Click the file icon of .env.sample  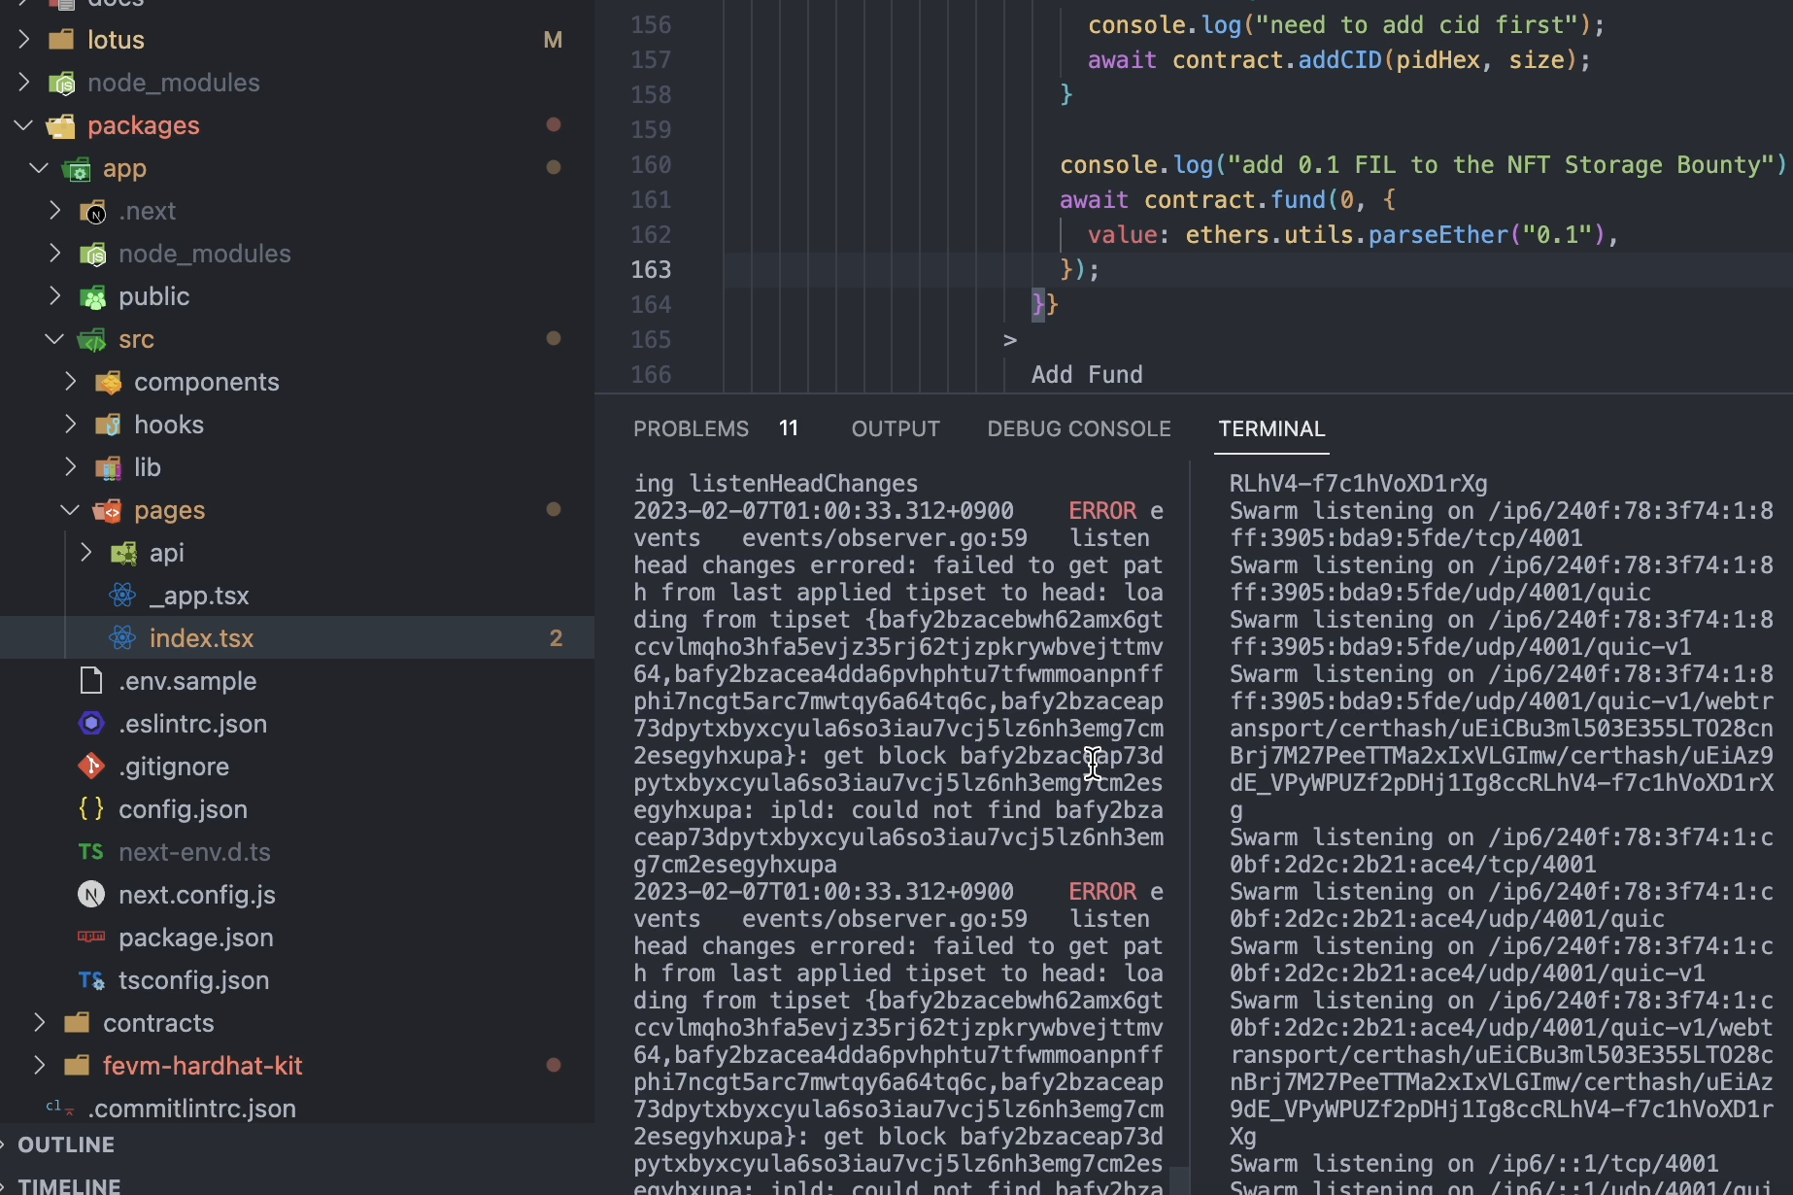click(91, 681)
